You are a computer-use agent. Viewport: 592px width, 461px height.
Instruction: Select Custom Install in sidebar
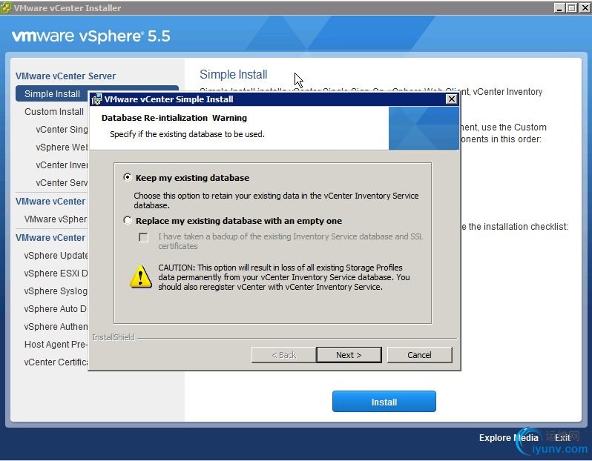click(x=54, y=112)
